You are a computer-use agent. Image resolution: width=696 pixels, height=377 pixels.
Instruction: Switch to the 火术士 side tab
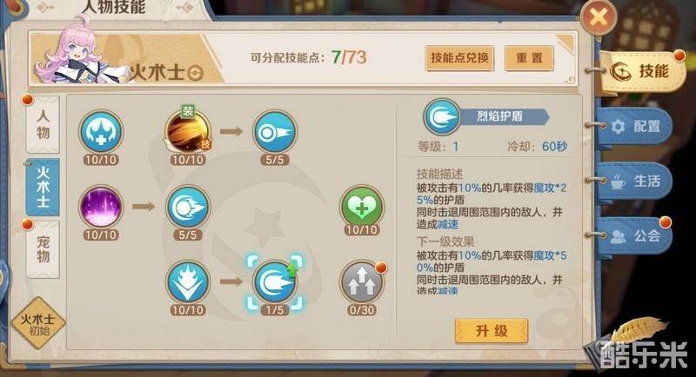point(43,187)
